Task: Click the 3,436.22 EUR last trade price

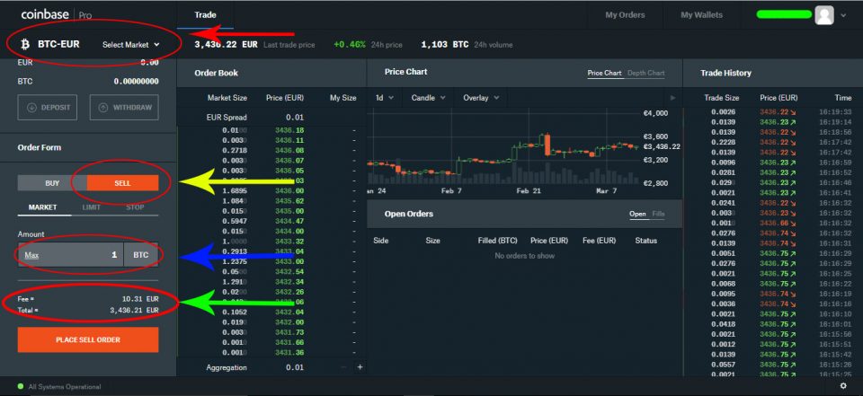Action: coord(226,45)
